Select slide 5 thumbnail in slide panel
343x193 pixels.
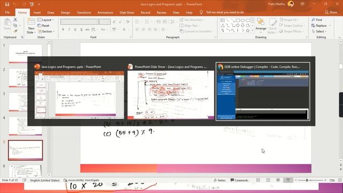[25, 150]
